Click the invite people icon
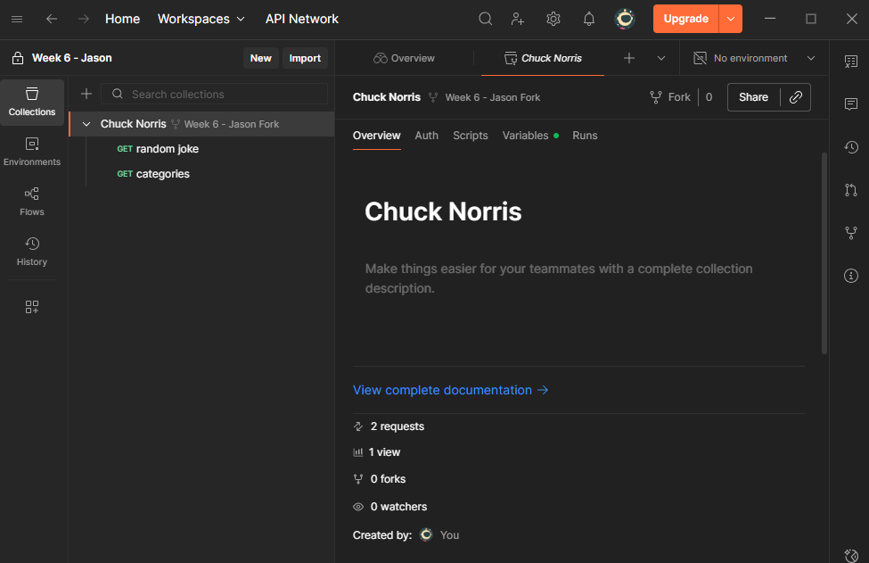This screenshot has width=869, height=563. (518, 19)
